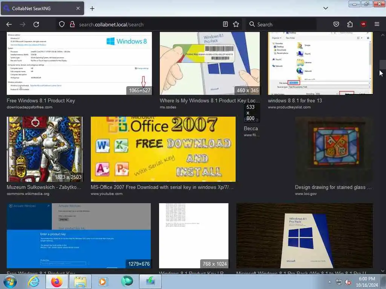The height and width of the screenshot is (289, 386).
Task: Open Windows 8.1 Pro Pack card thumbnail
Action: click(210, 63)
